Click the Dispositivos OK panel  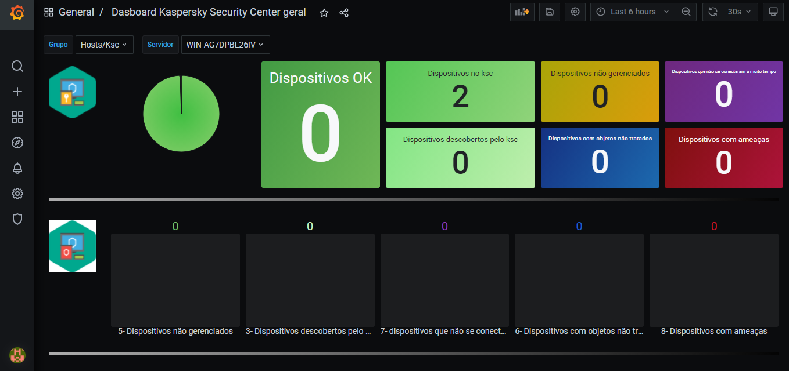[321, 125]
